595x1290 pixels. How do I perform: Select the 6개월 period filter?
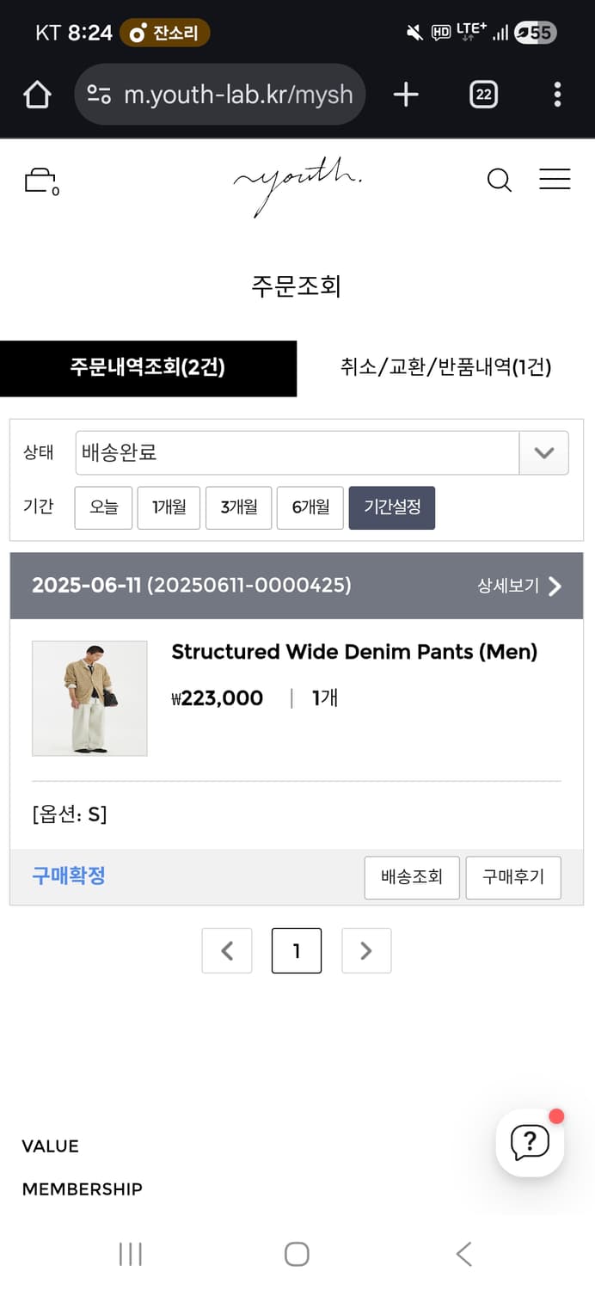coord(310,507)
